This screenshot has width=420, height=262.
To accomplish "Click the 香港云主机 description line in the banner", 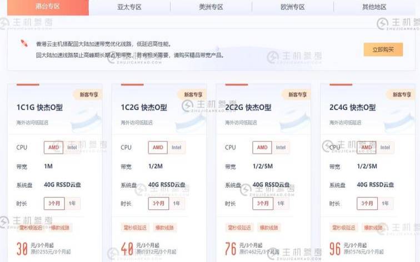I will point(104,44).
